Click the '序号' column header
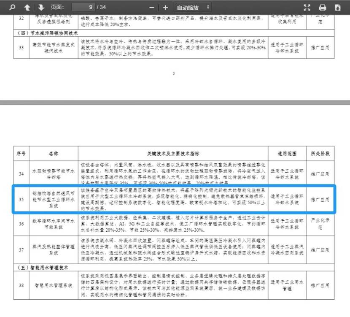Viewport: 350px width, 317px height. tap(21, 154)
